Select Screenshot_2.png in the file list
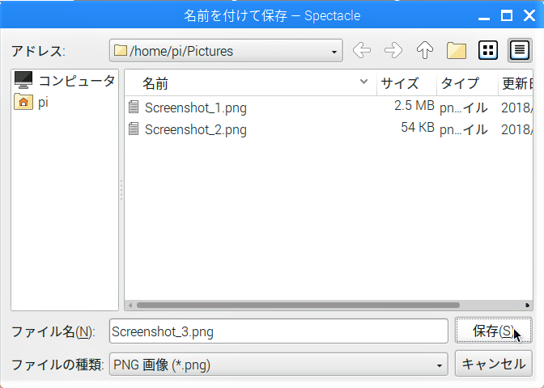 196,129
